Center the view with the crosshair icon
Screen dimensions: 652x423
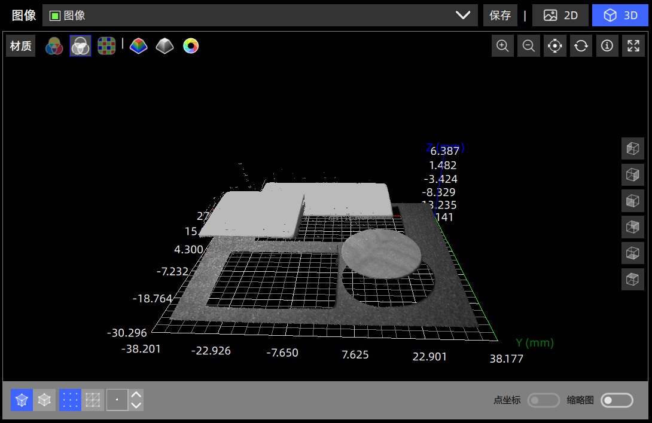point(554,46)
